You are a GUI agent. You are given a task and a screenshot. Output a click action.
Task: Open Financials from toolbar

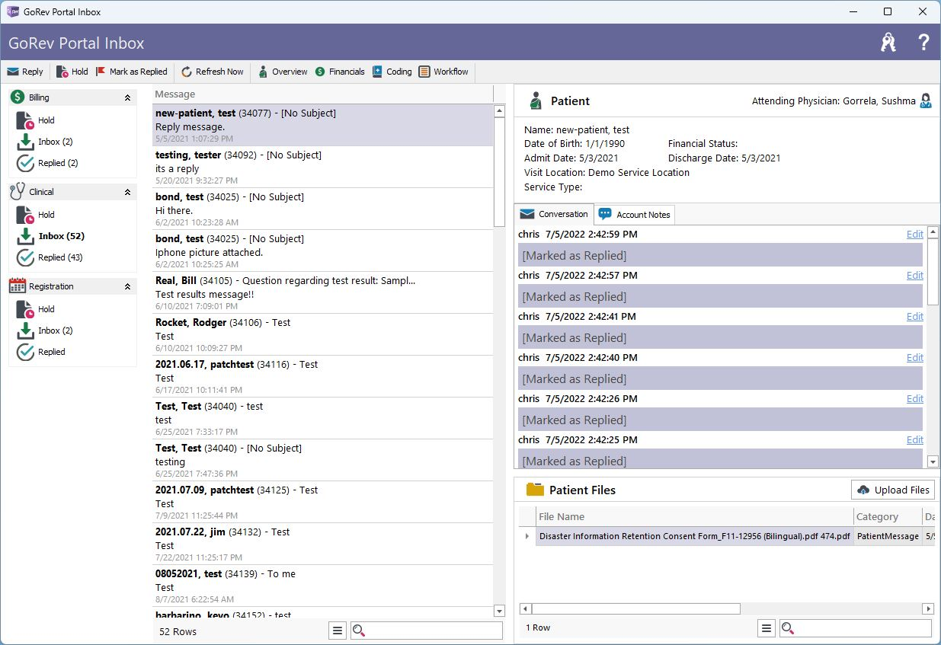pos(340,72)
